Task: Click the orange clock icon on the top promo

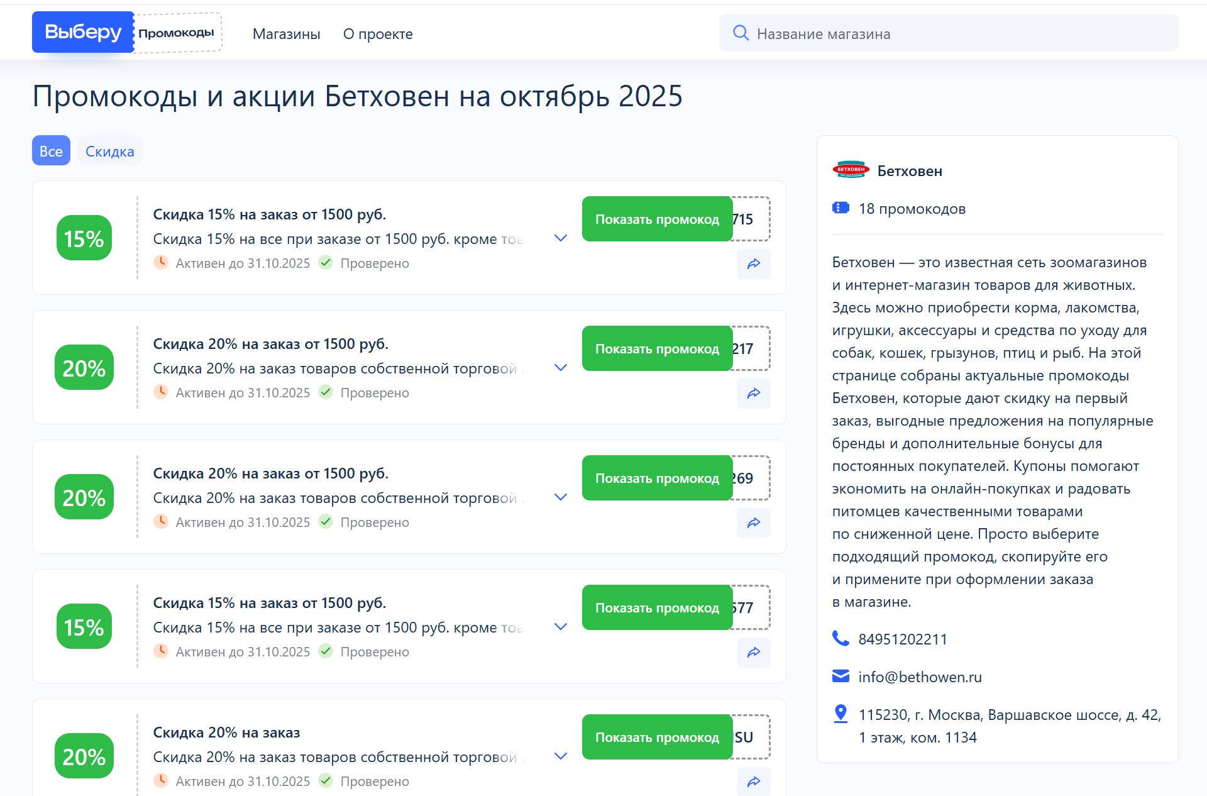Action: coord(162,263)
